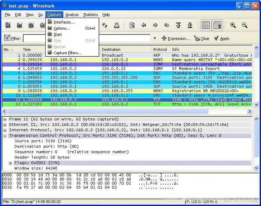Open the File menu

tap(7, 15)
